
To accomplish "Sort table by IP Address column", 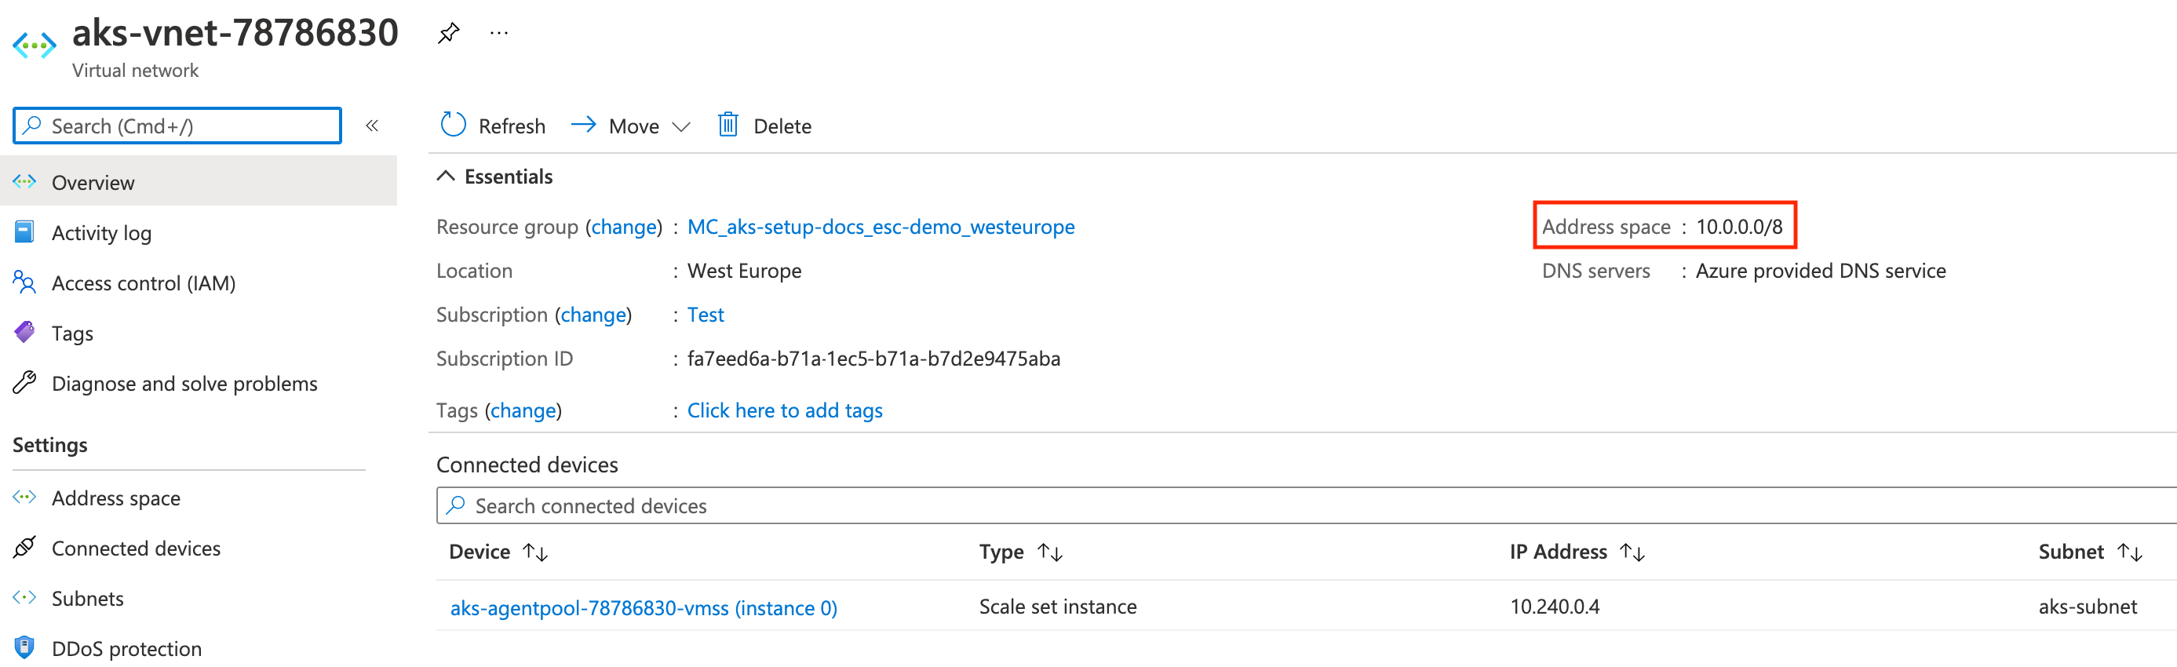I will click(1632, 552).
